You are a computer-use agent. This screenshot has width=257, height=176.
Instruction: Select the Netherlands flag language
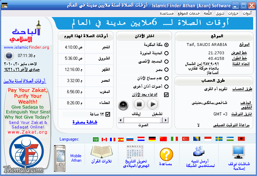pos(141,139)
